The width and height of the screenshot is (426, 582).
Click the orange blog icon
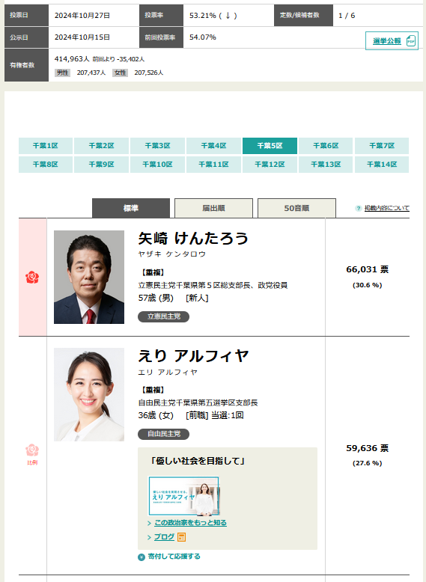point(181,537)
